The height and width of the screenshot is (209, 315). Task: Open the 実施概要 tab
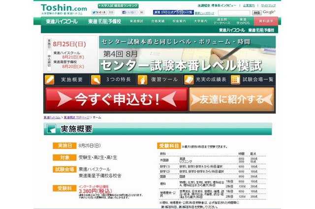point(72,79)
